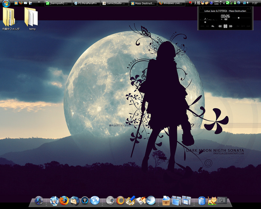The width and height of the screenshot is (261, 209).
Task: Open the language bar options dropdown arrow
Action: (x=221, y=4)
